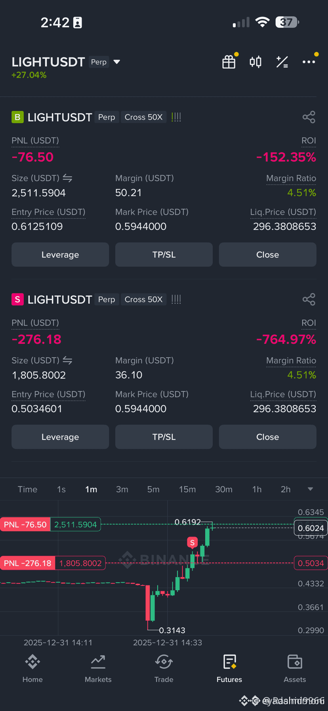Tap the 0.3143 low price label

click(172, 630)
